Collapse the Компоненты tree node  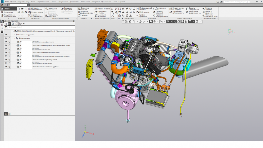15,39
